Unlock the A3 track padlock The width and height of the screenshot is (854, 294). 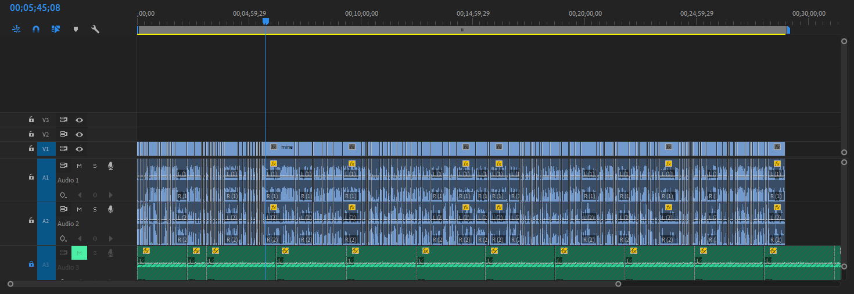point(31,264)
